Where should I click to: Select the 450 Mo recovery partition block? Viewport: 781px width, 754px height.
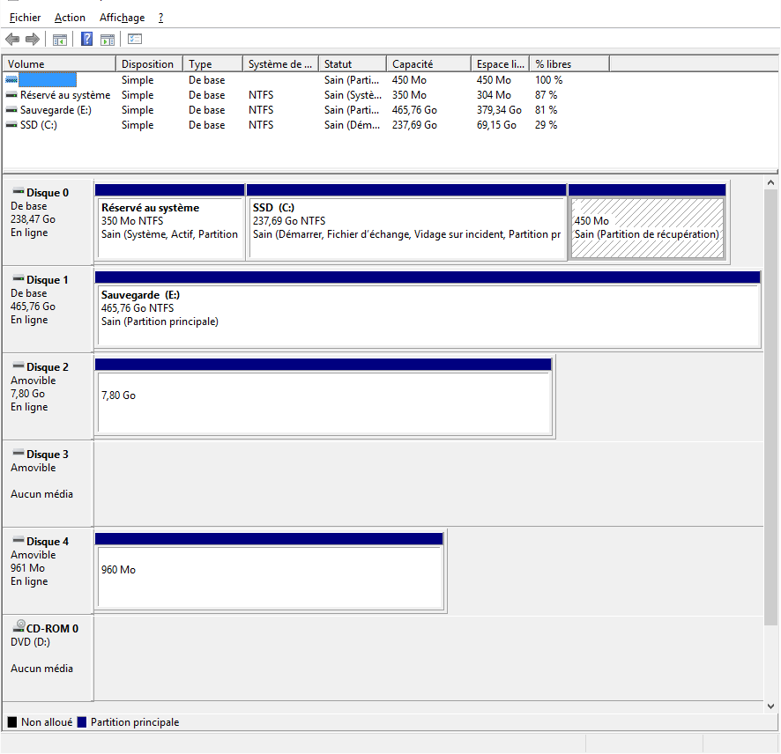[646, 221]
